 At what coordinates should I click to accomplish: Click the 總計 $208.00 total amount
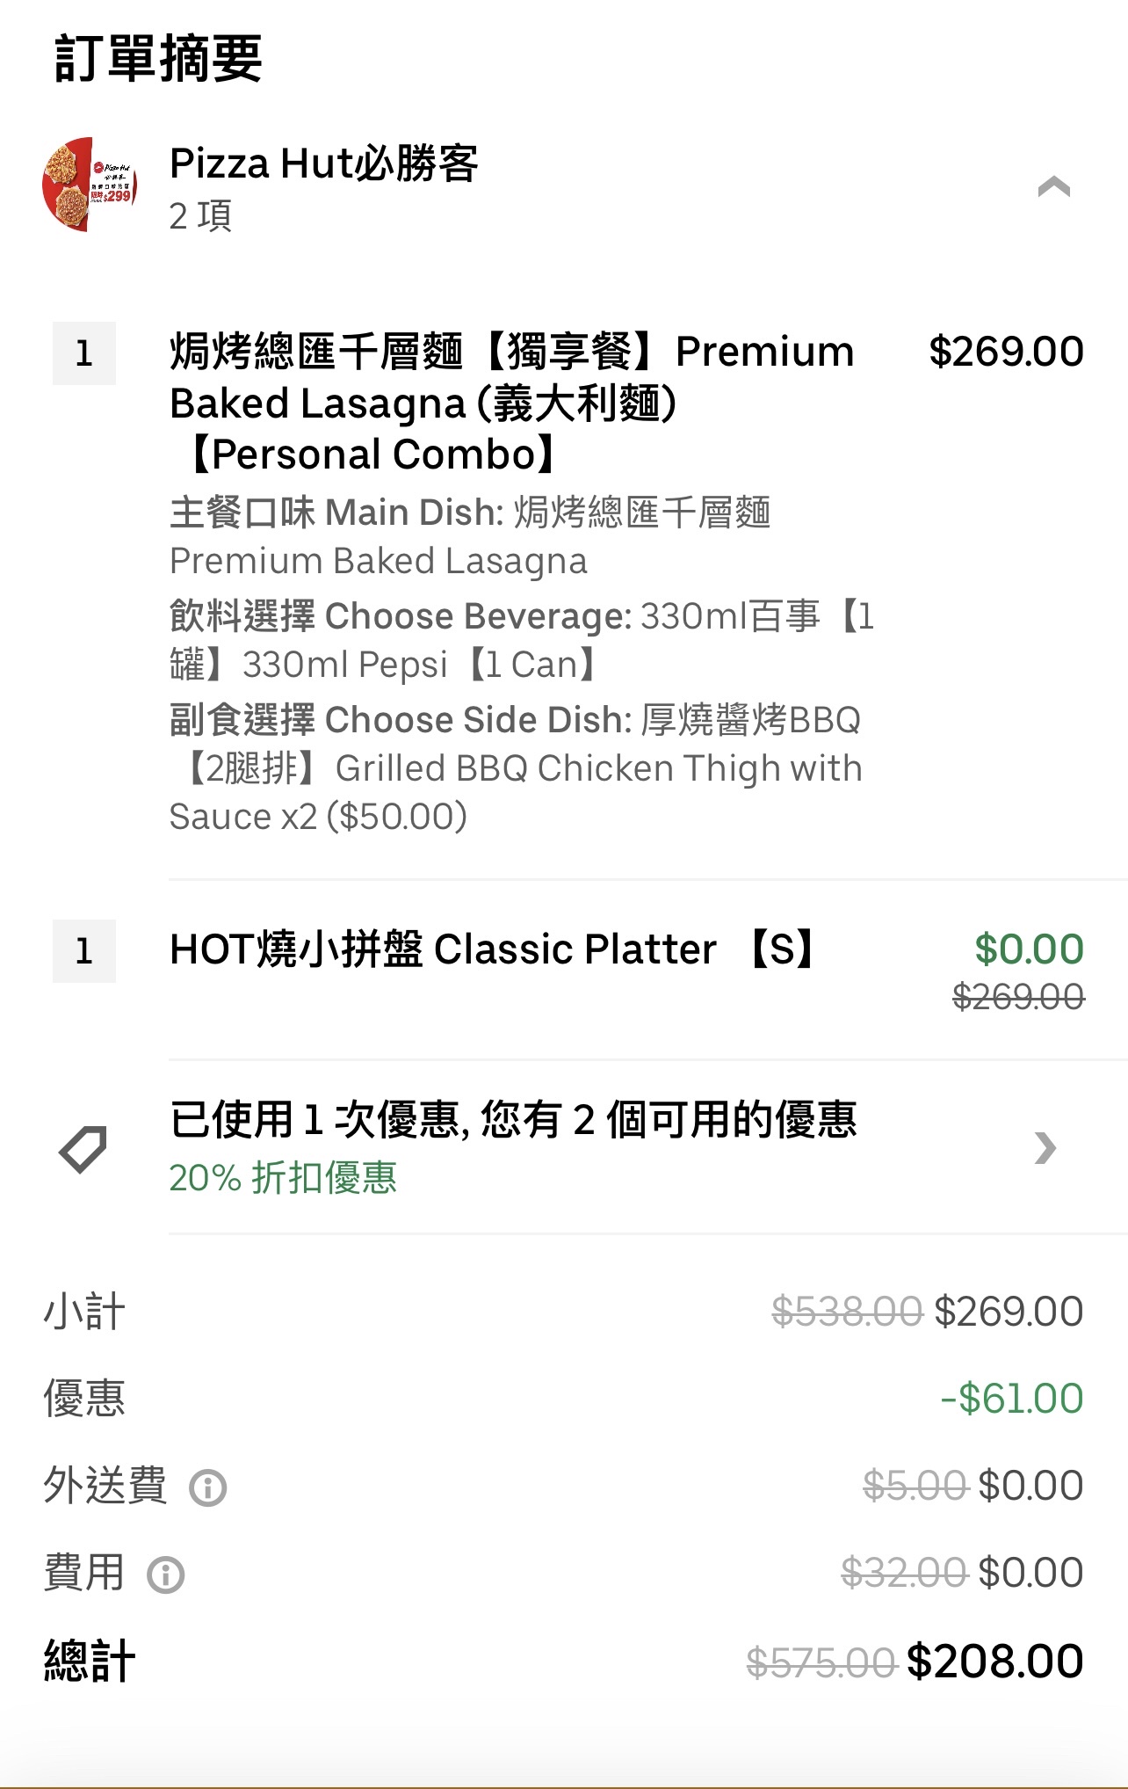pos(994,1662)
